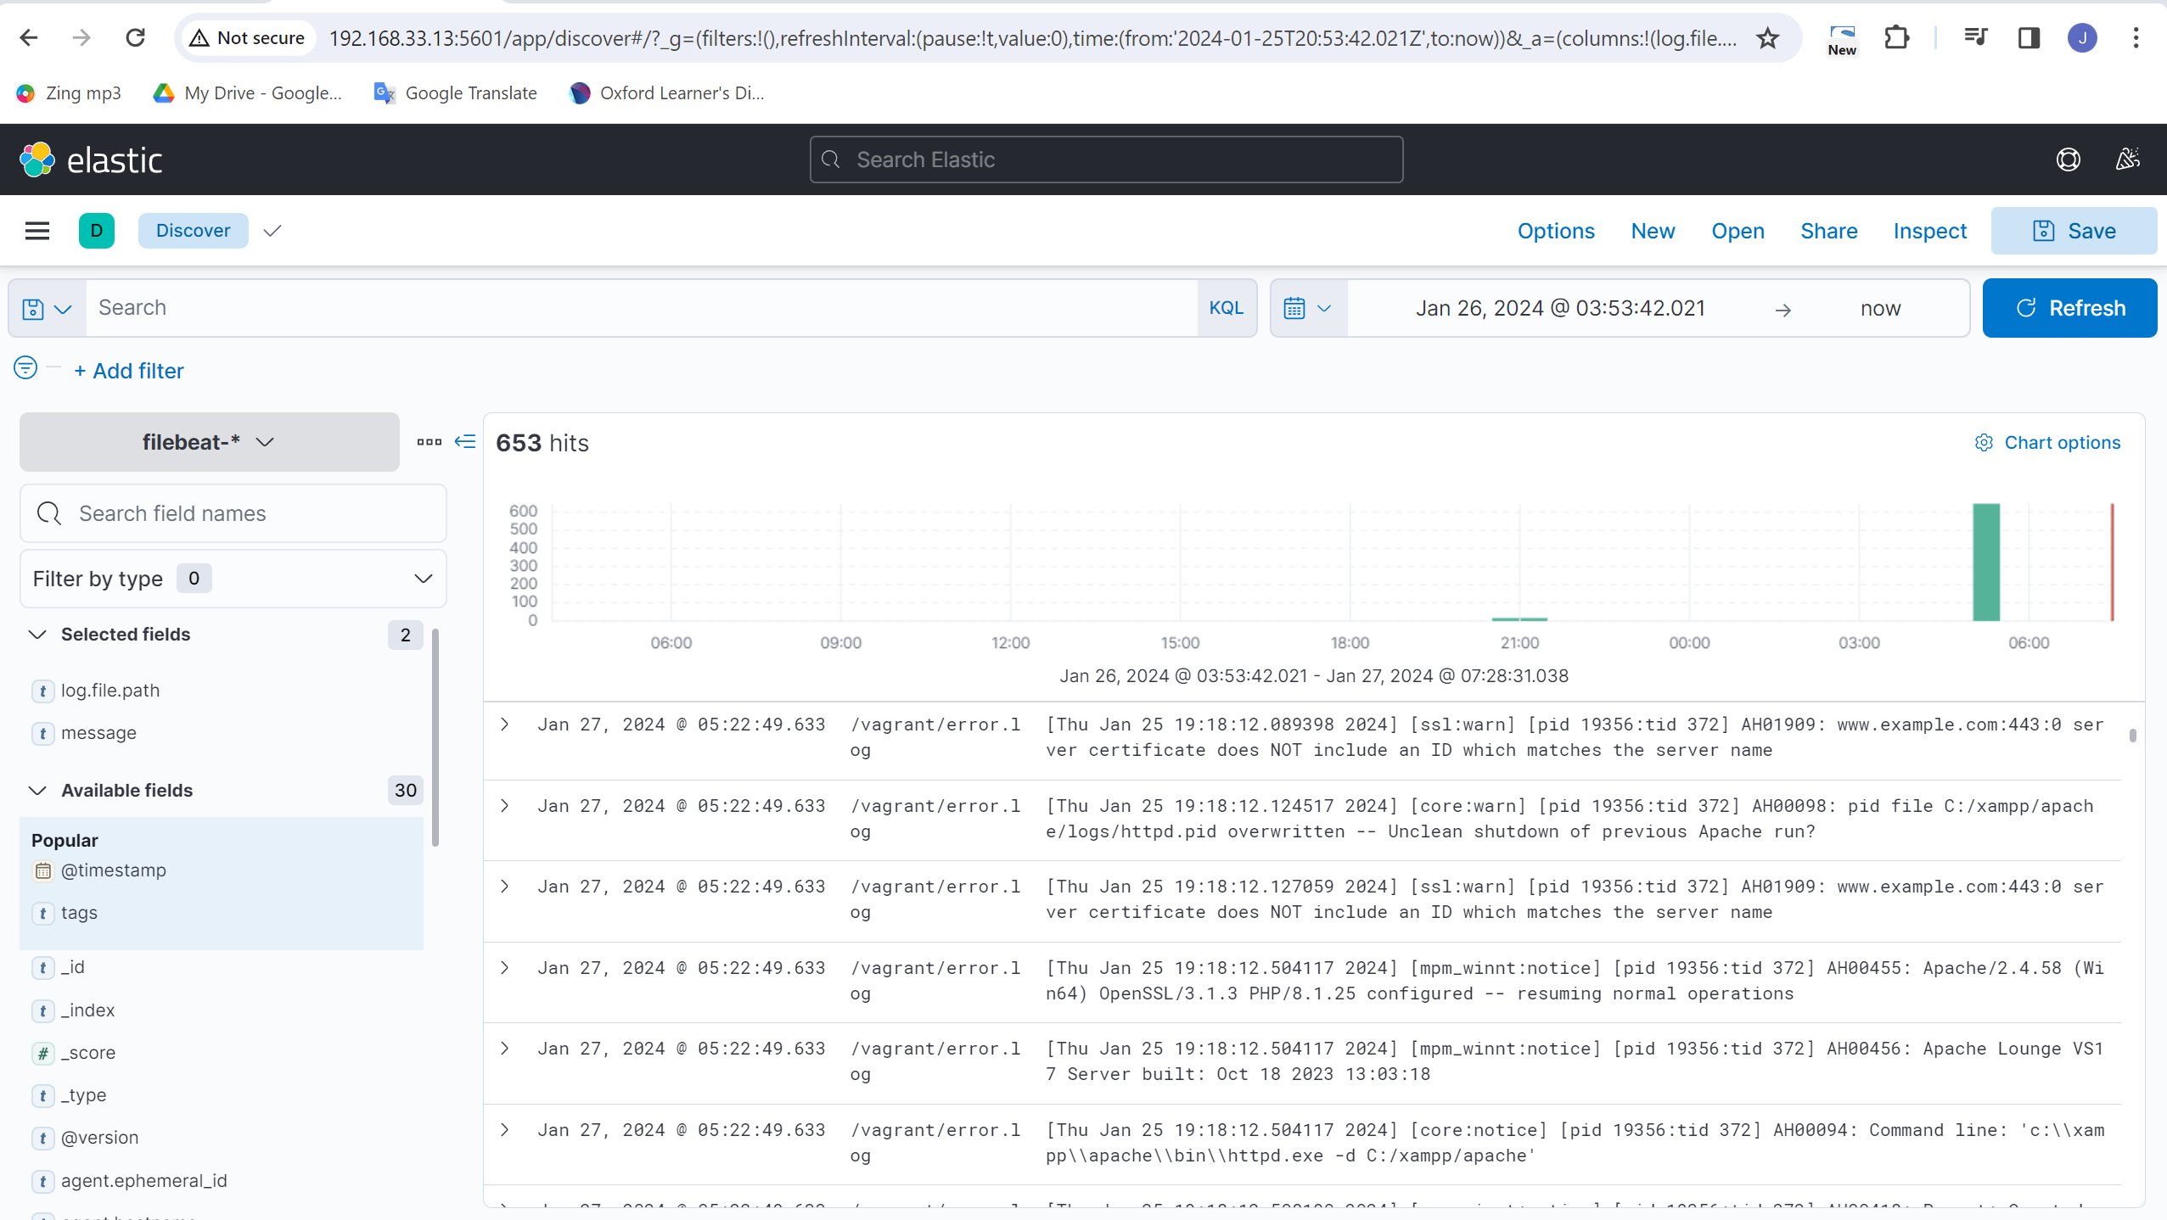This screenshot has height=1220, width=2167.
Task: Toggle KQL query language switch
Action: [1226, 308]
